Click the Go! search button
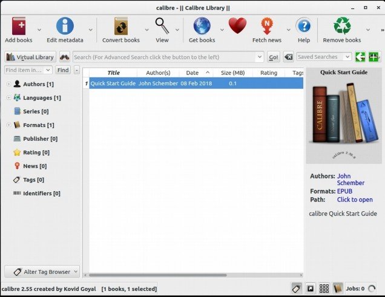 (274, 57)
